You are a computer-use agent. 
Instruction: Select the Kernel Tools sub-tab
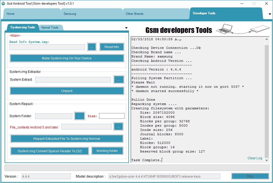click(50, 28)
